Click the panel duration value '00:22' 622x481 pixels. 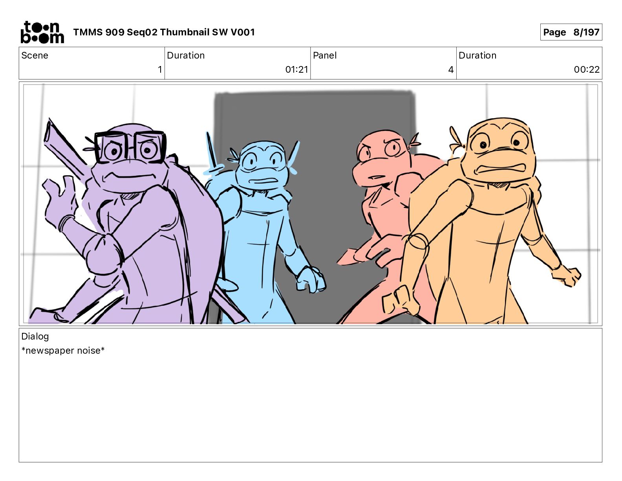[x=587, y=70]
